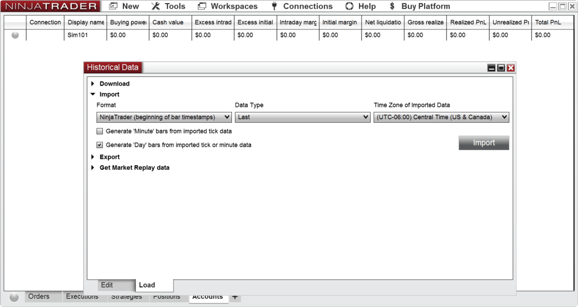Image resolution: width=578 pixels, height=307 pixels.
Task: Close the NinjaTrader main window
Action: click(572, 6)
